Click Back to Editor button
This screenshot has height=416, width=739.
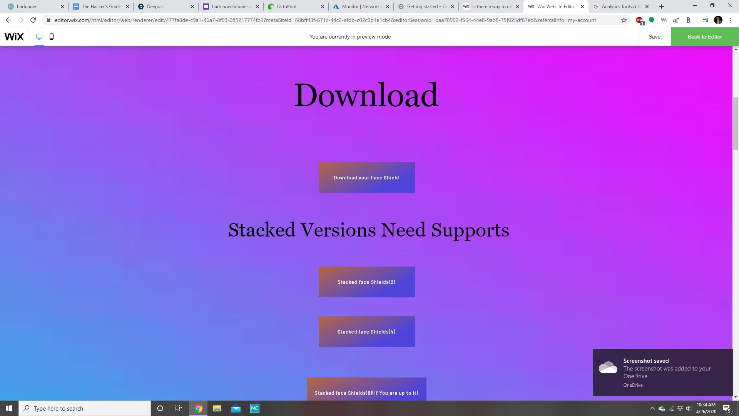[704, 37]
